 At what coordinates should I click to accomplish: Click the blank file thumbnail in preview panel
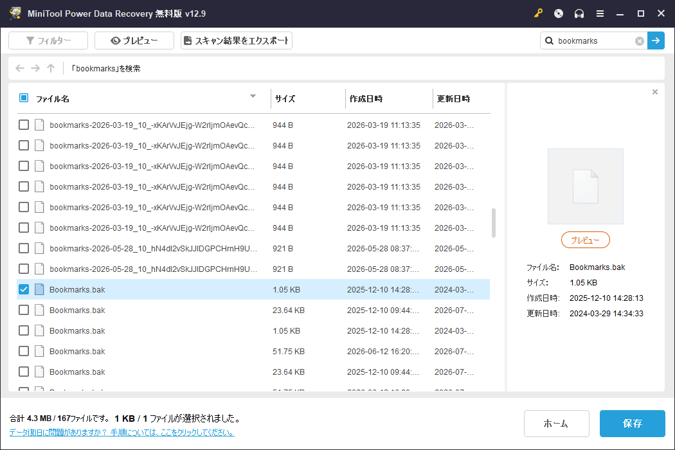coord(586,186)
